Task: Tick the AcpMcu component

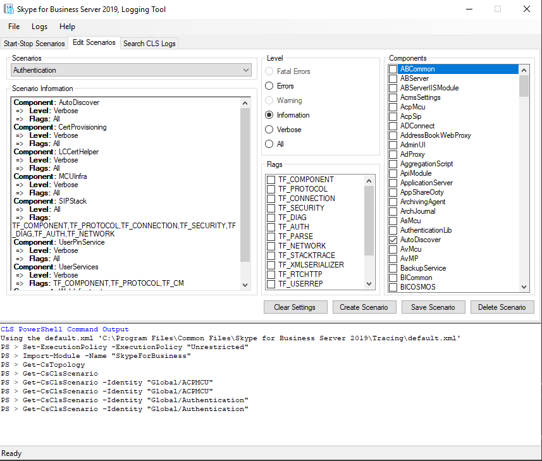Action: pyautogui.click(x=393, y=107)
